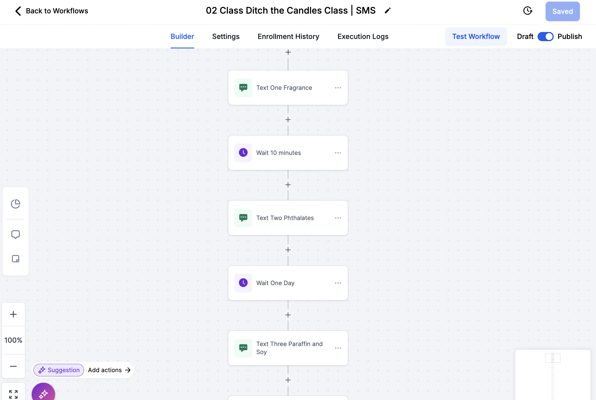
Task: Add a step below Text Two Phthalates
Action: (288, 250)
